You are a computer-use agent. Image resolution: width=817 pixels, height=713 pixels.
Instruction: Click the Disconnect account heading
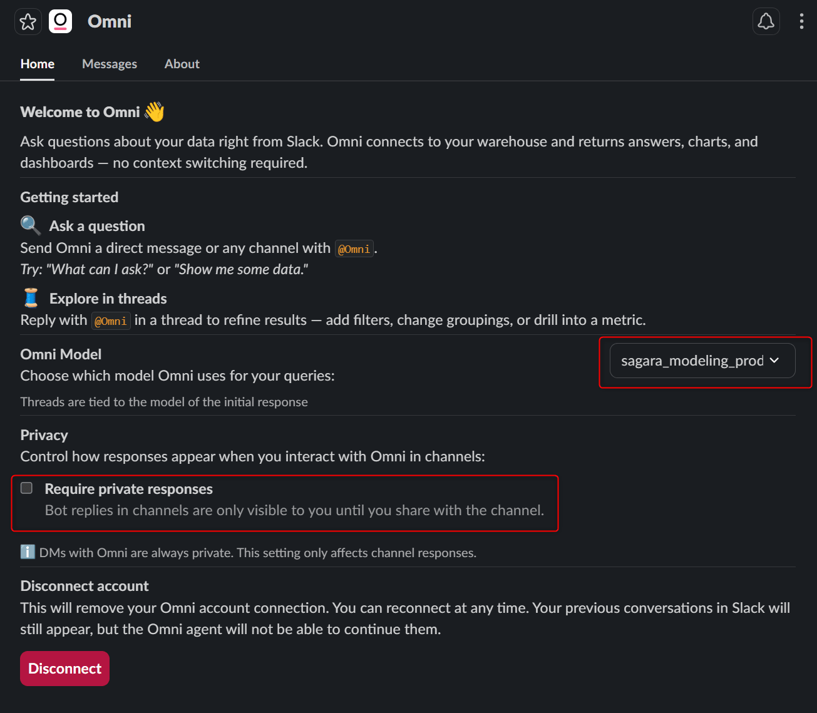(x=85, y=586)
